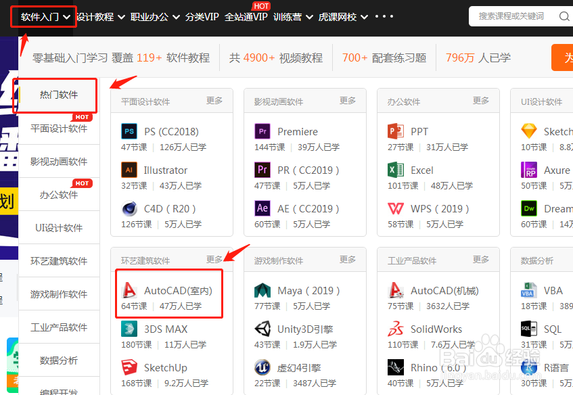The width and height of the screenshot is (573, 395).
Task: Select 工业产品软件 in the sidebar
Action: [x=59, y=327]
